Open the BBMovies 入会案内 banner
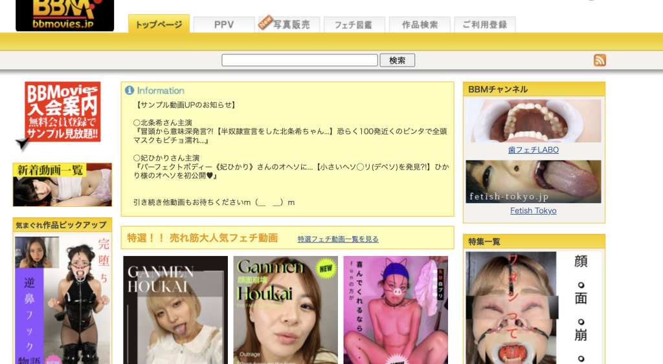Screen dimensions: 663x364 point(62,112)
